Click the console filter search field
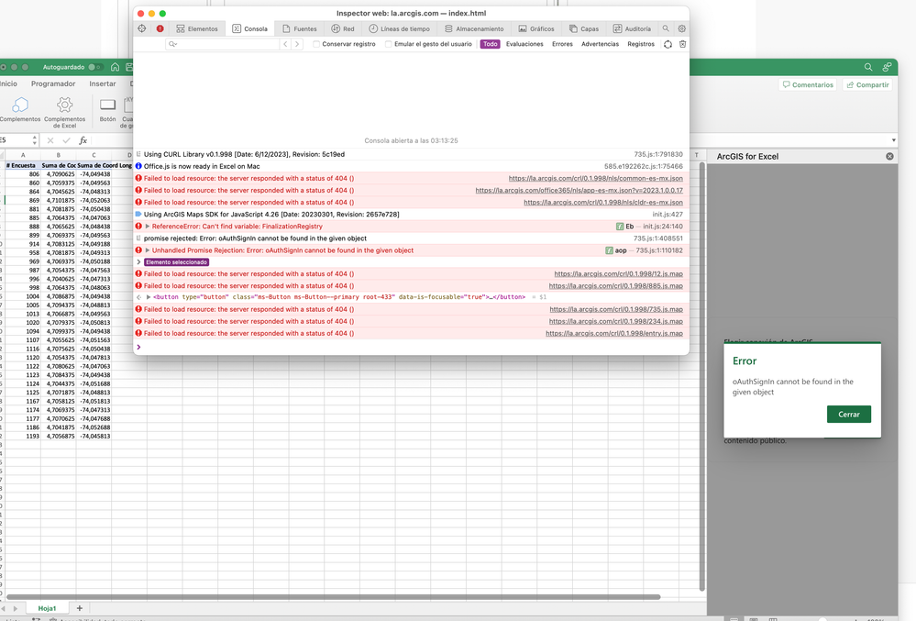The height and width of the screenshot is (621, 916). point(223,44)
